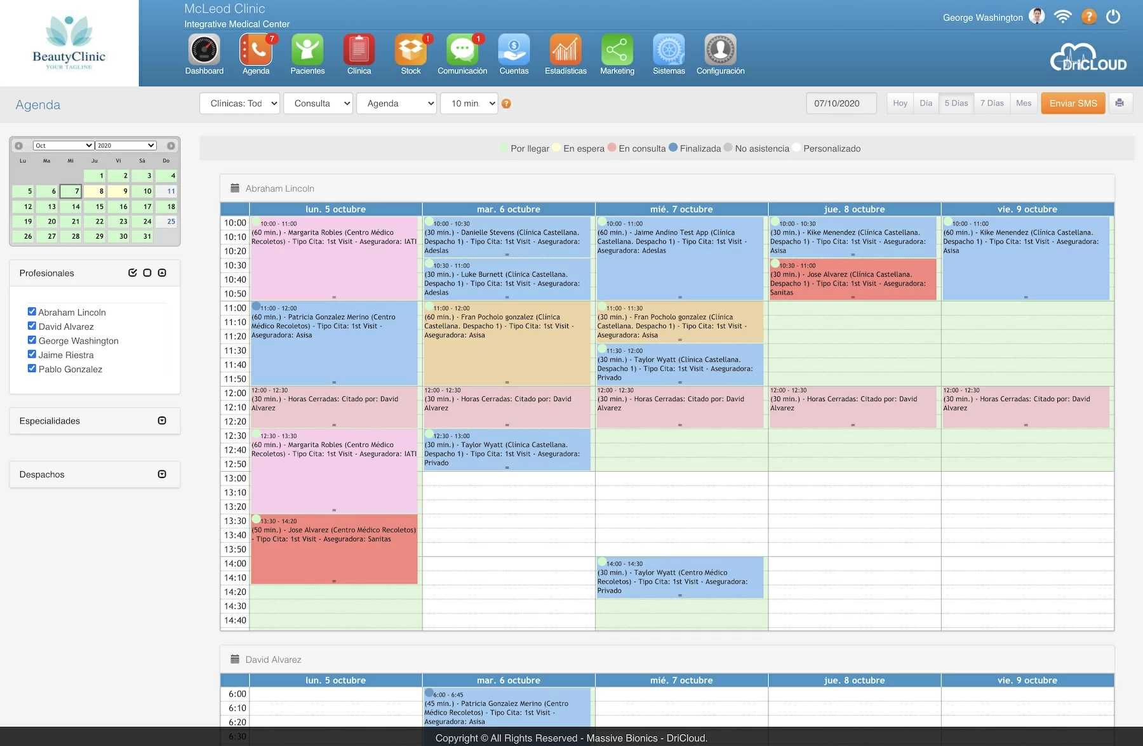Open the Comunicación panel
The image size is (1143, 746).
point(462,54)
